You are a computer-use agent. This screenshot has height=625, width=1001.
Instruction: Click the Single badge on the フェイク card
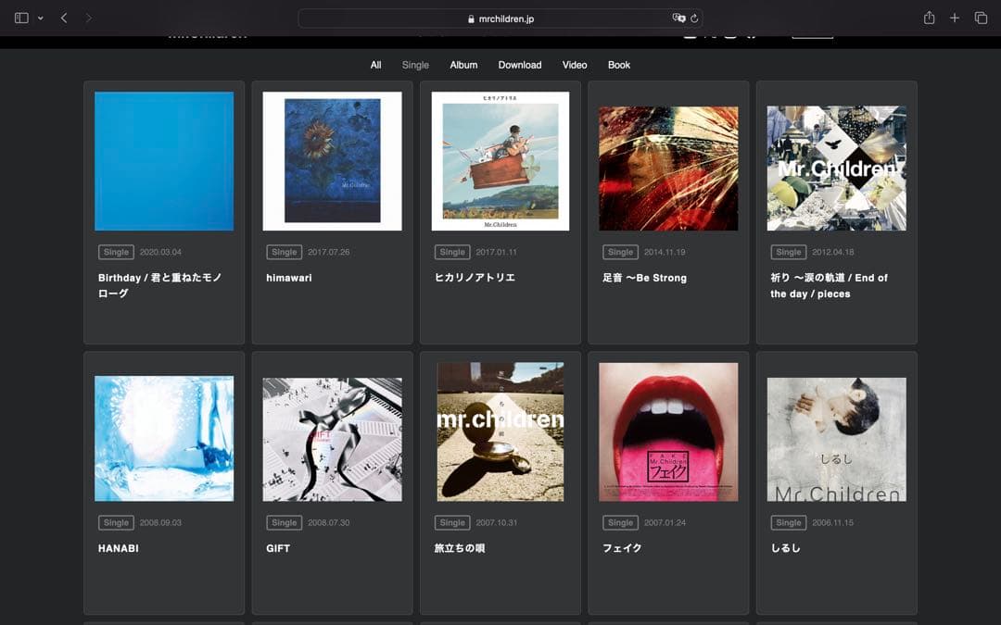tap(620, 522)
